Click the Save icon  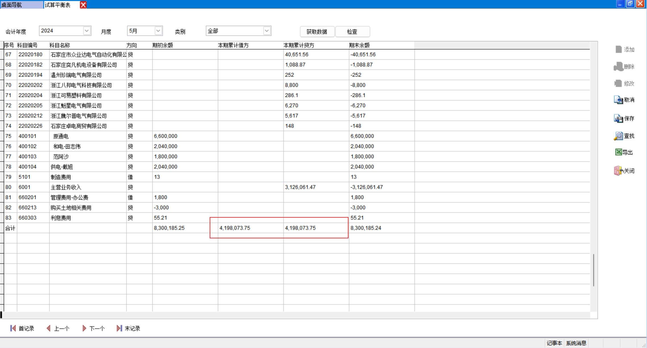pos(618,118)
